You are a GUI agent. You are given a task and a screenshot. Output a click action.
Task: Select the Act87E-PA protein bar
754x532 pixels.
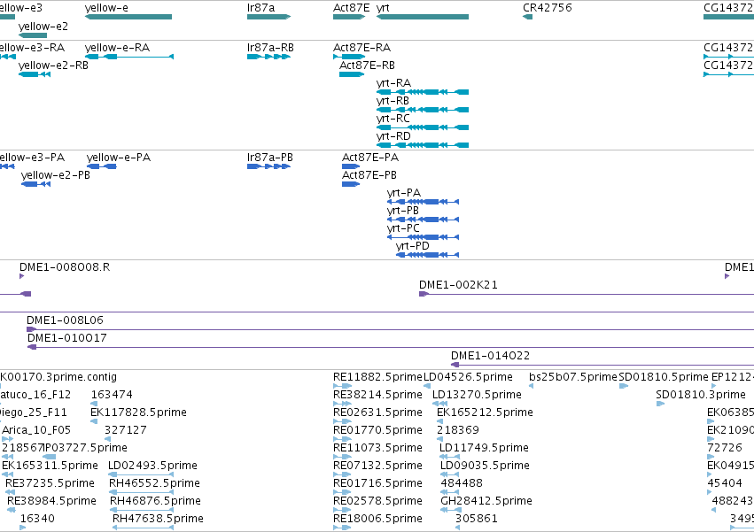(351, 166)
